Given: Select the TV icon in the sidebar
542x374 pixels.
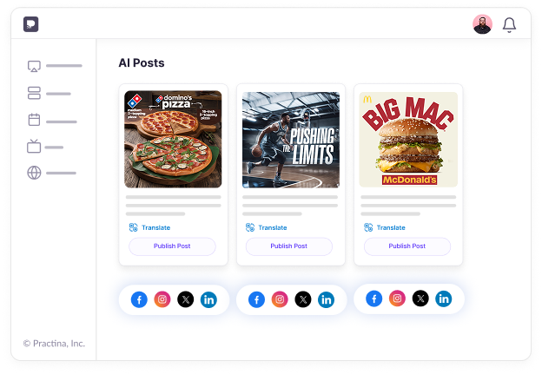Looking at the screenshot, I should (34, 146).
